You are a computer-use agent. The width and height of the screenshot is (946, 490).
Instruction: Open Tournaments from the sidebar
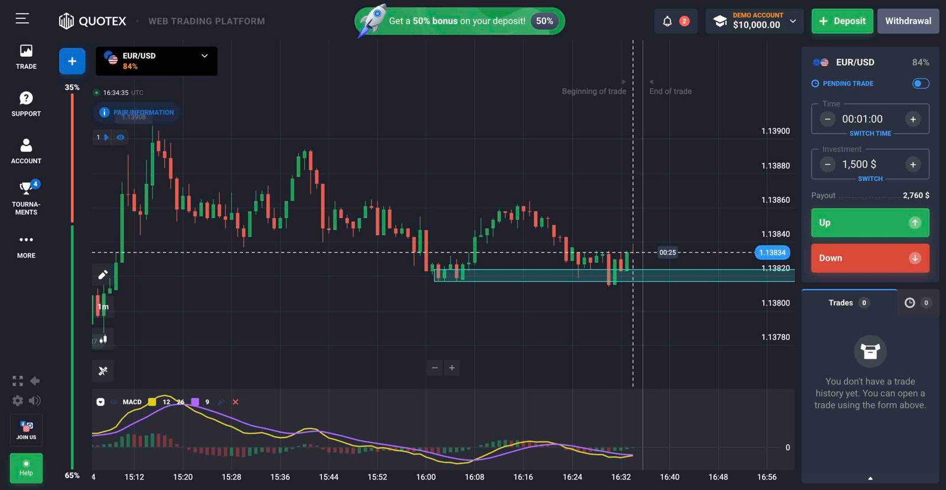point(26,198)
